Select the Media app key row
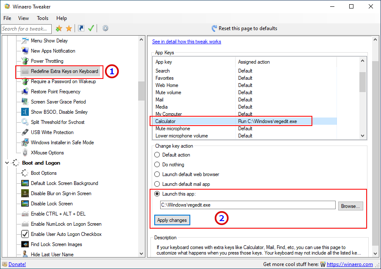The height and width of the screenshot is (269, 381). point(245,107)
